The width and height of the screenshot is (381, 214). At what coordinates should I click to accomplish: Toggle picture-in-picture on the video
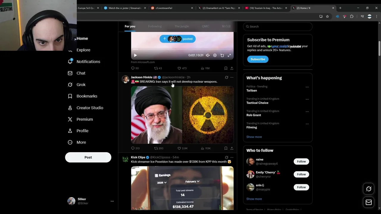pos(222,55)
